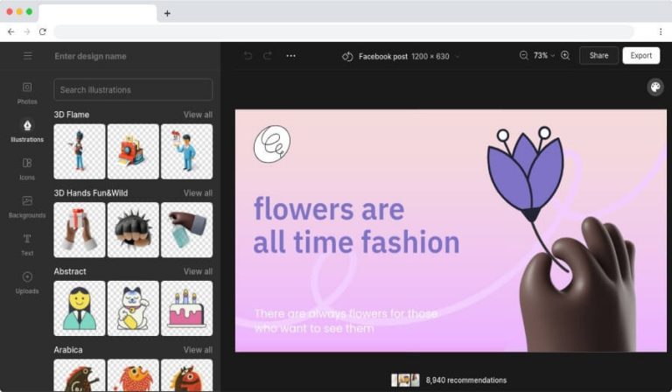This screenshot has height=392, width=672.
Task: Pick the hands holding gift illustration
Action: pos(80,230)
